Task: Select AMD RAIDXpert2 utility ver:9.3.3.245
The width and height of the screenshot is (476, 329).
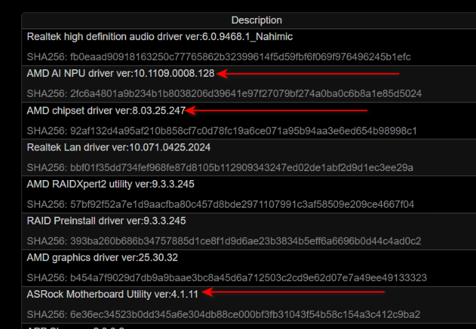Action: [110, 184]
